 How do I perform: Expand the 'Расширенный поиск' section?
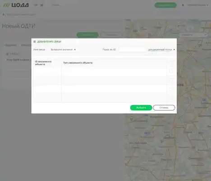(161, 50)
